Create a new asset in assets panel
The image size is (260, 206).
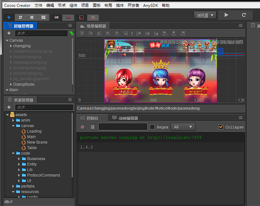tap(9, 107)
